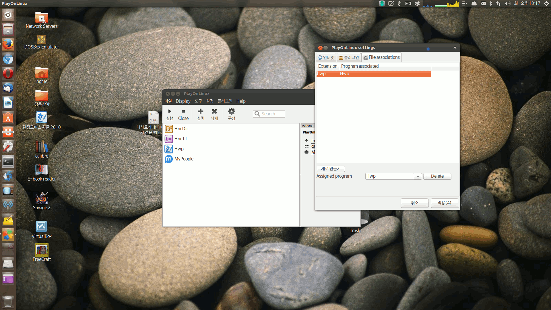This screenshot has height=310, width=551.
Task: Click the Install (설치) plus icon
Action: tap(201, 111)
